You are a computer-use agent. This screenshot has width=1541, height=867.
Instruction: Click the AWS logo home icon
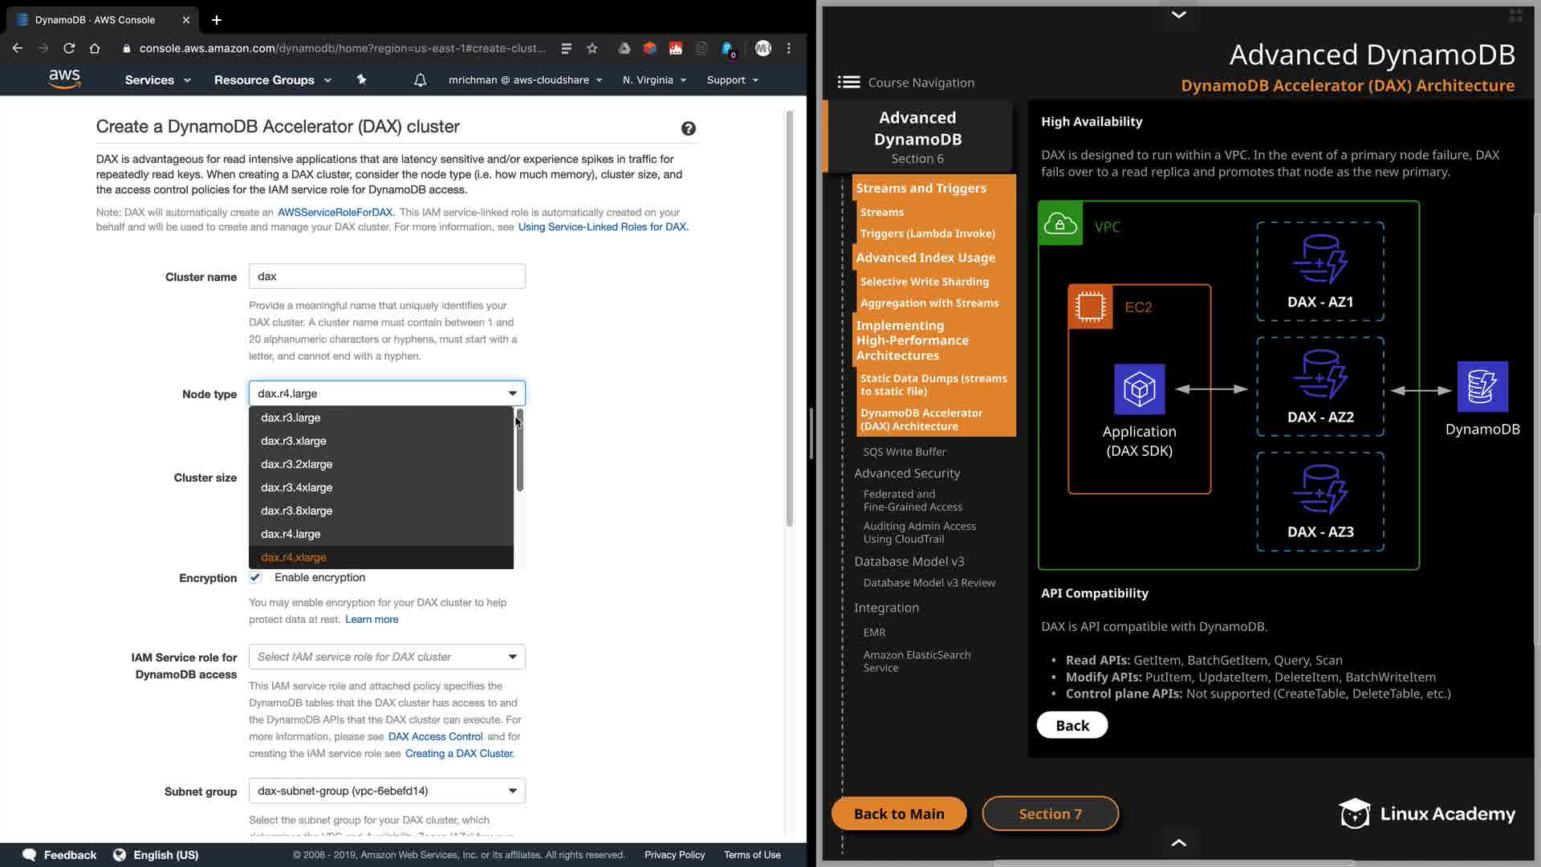tap(64, 79)
